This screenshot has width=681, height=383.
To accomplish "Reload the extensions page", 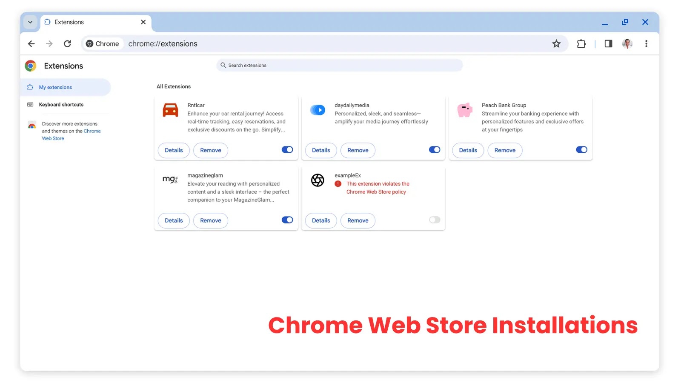I will [x=67, y=44].
